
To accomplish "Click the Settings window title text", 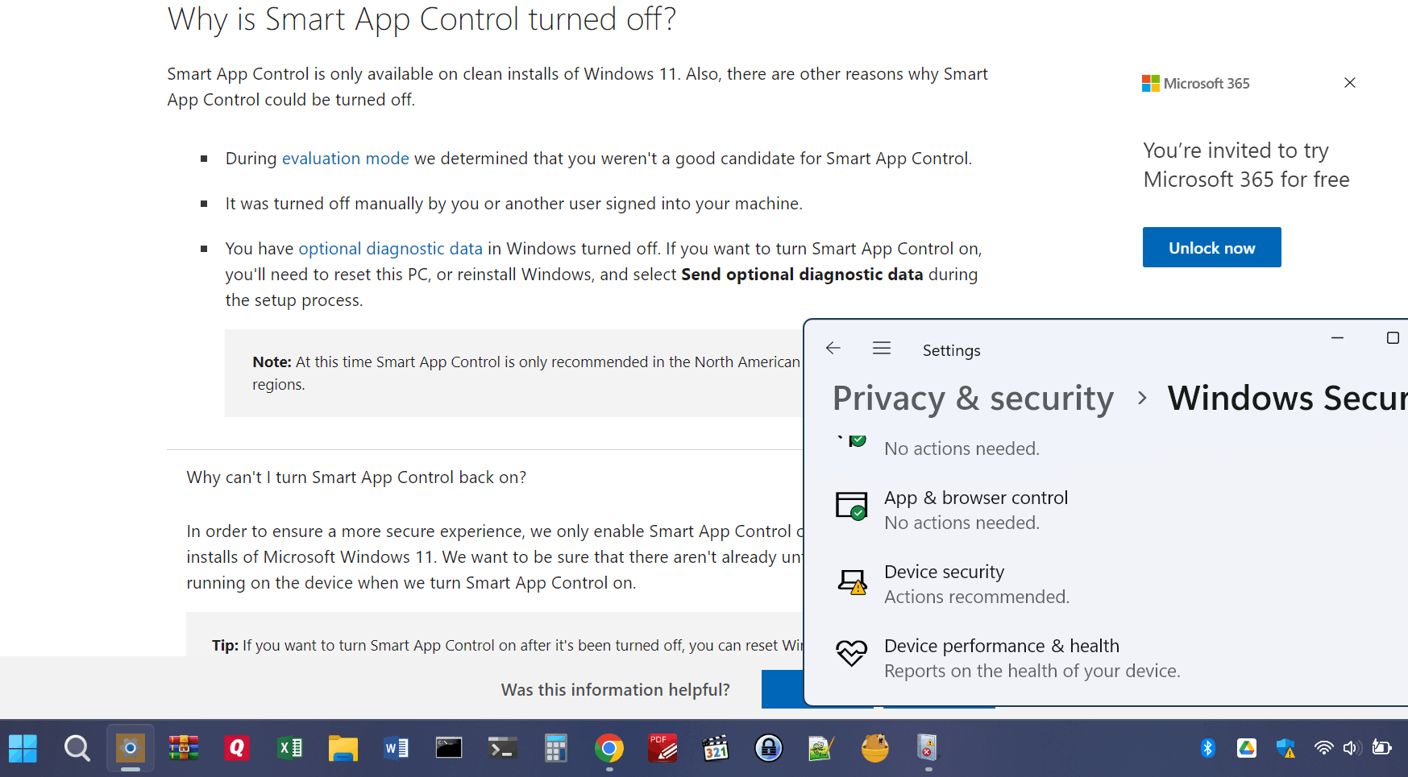I will click(x=952, y=350).
